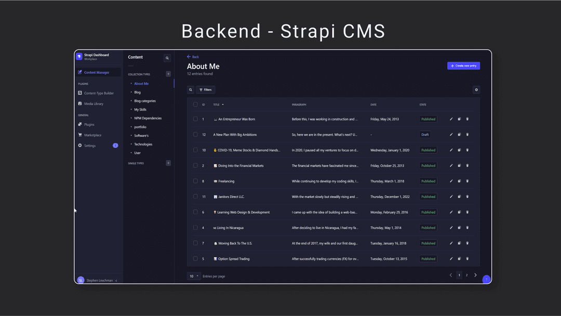Click the table search magnifier icon
Viewport: 561px width, 316px height.
[x=191, y=90]
